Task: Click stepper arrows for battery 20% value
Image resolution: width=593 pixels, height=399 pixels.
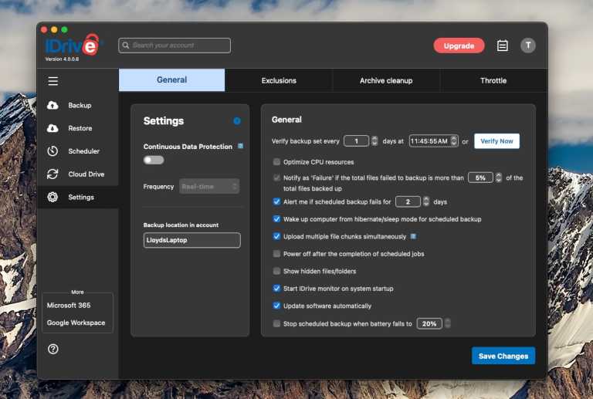Action: (x=448, y=324)
